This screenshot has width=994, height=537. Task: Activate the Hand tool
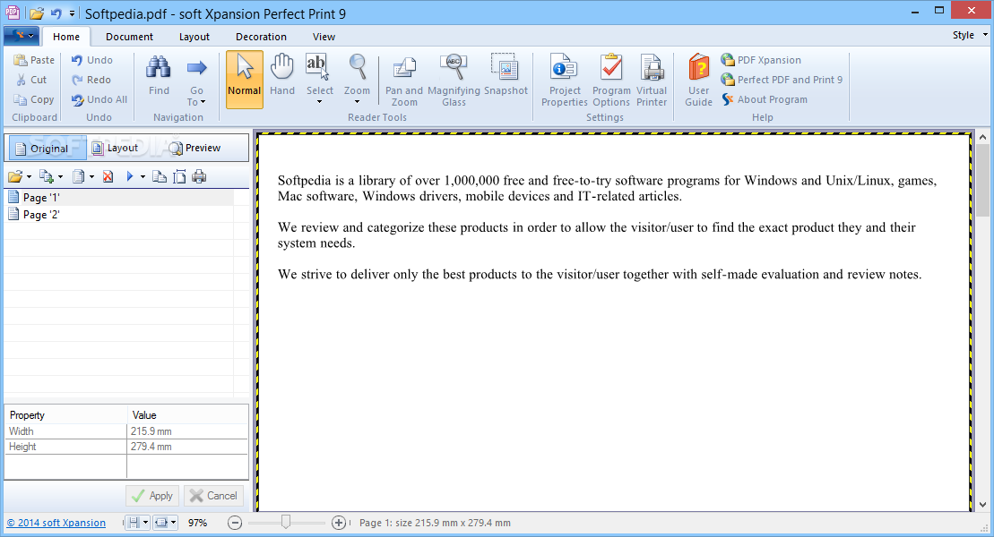pos(282,74)
